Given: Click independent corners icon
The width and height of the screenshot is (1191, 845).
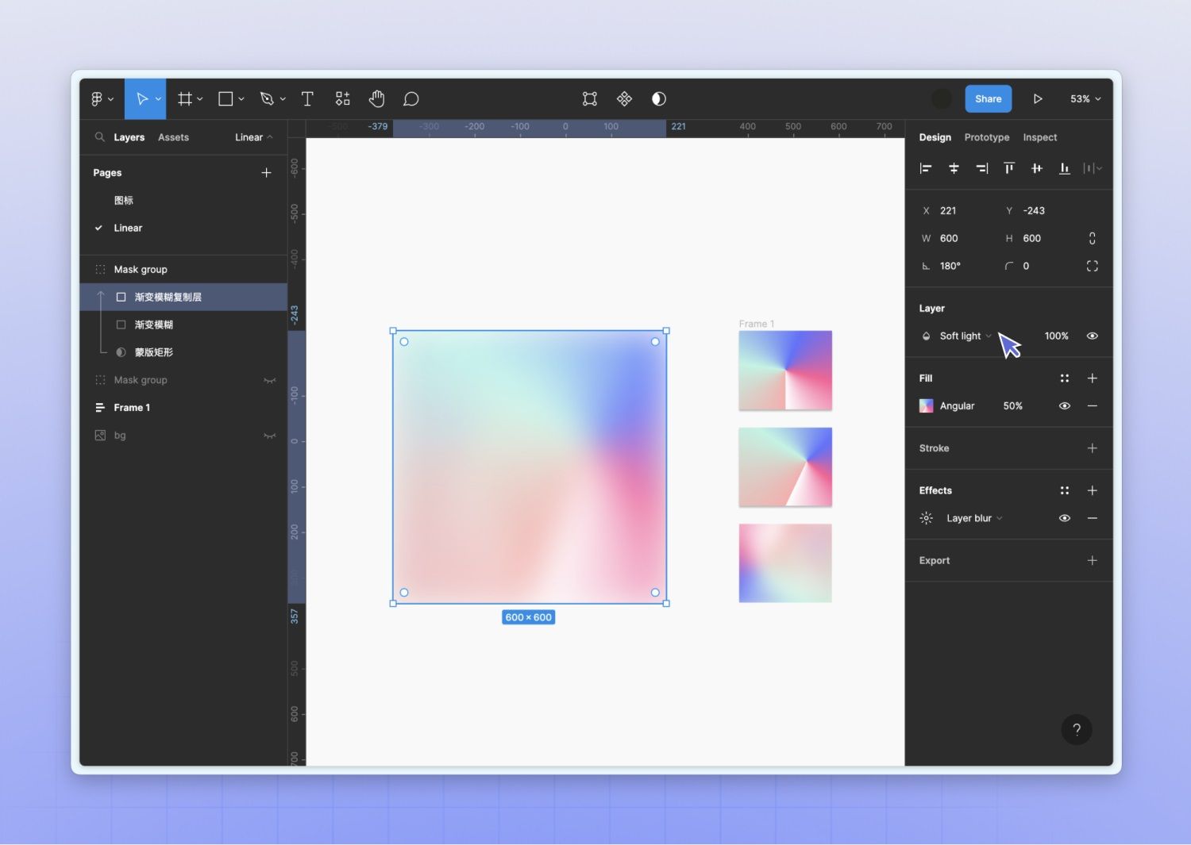Looking at the screenshot, I should [x=1093, y=266].
